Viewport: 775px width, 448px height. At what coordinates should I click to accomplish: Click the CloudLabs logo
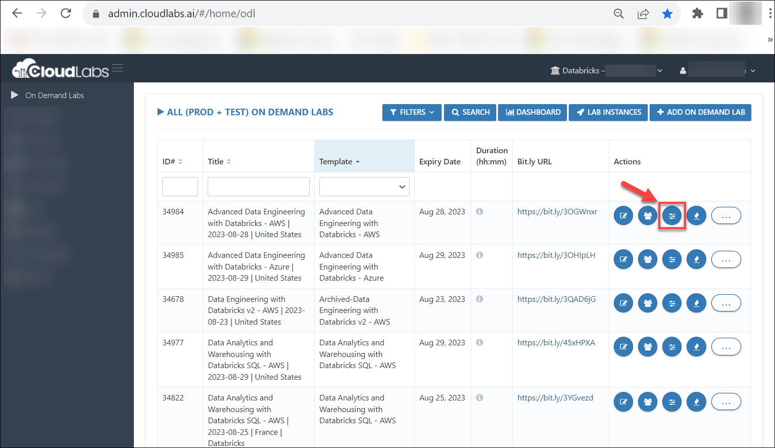click(60, 69)
